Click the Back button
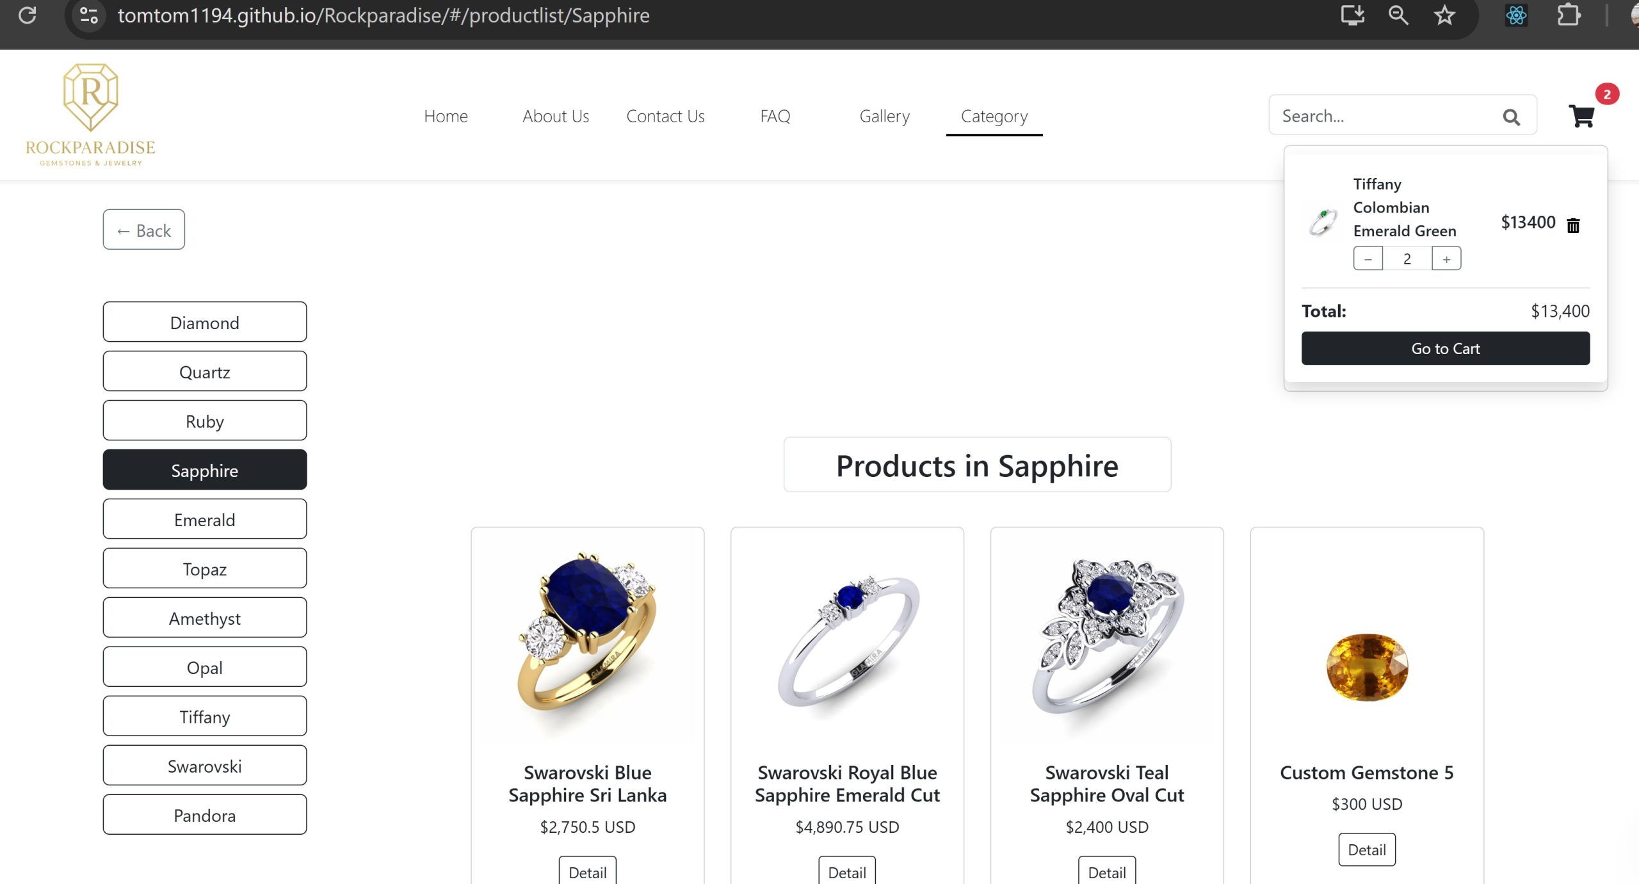 coord(144,230)
